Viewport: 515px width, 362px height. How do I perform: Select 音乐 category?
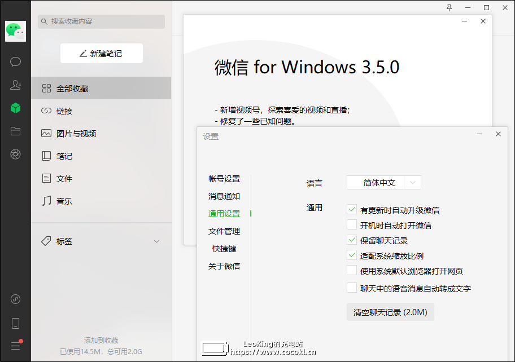(x=101, y=201)
